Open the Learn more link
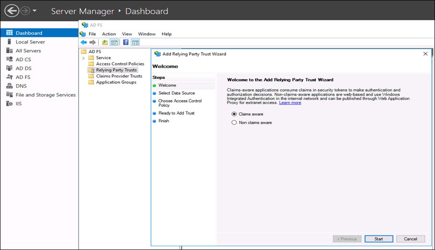This screenshot has height=250, width=435. (x=290, y=103)
